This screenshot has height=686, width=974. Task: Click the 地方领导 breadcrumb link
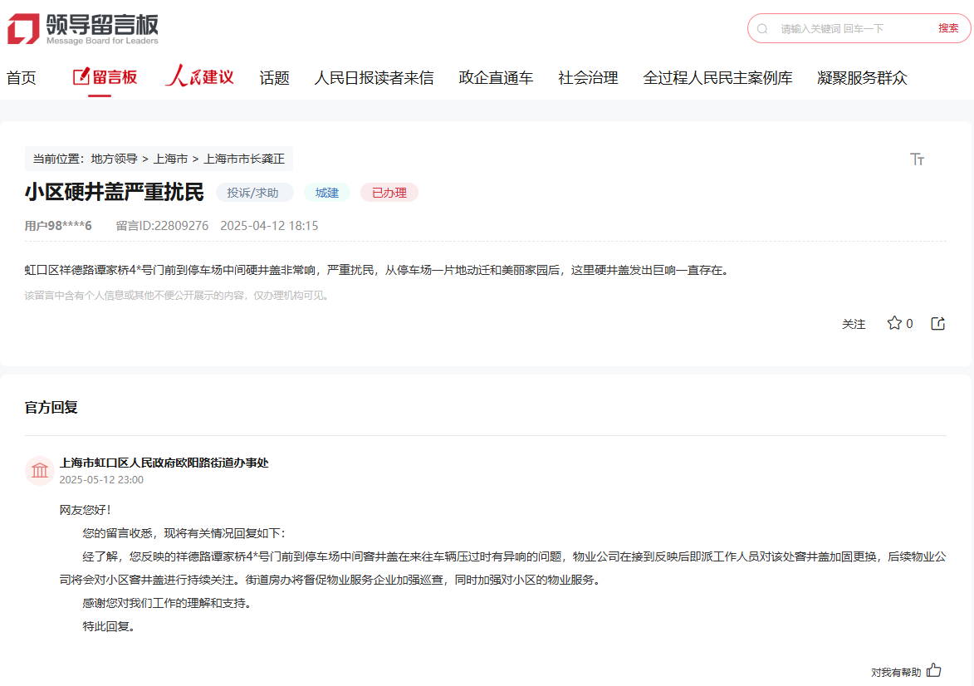(114, 159)
